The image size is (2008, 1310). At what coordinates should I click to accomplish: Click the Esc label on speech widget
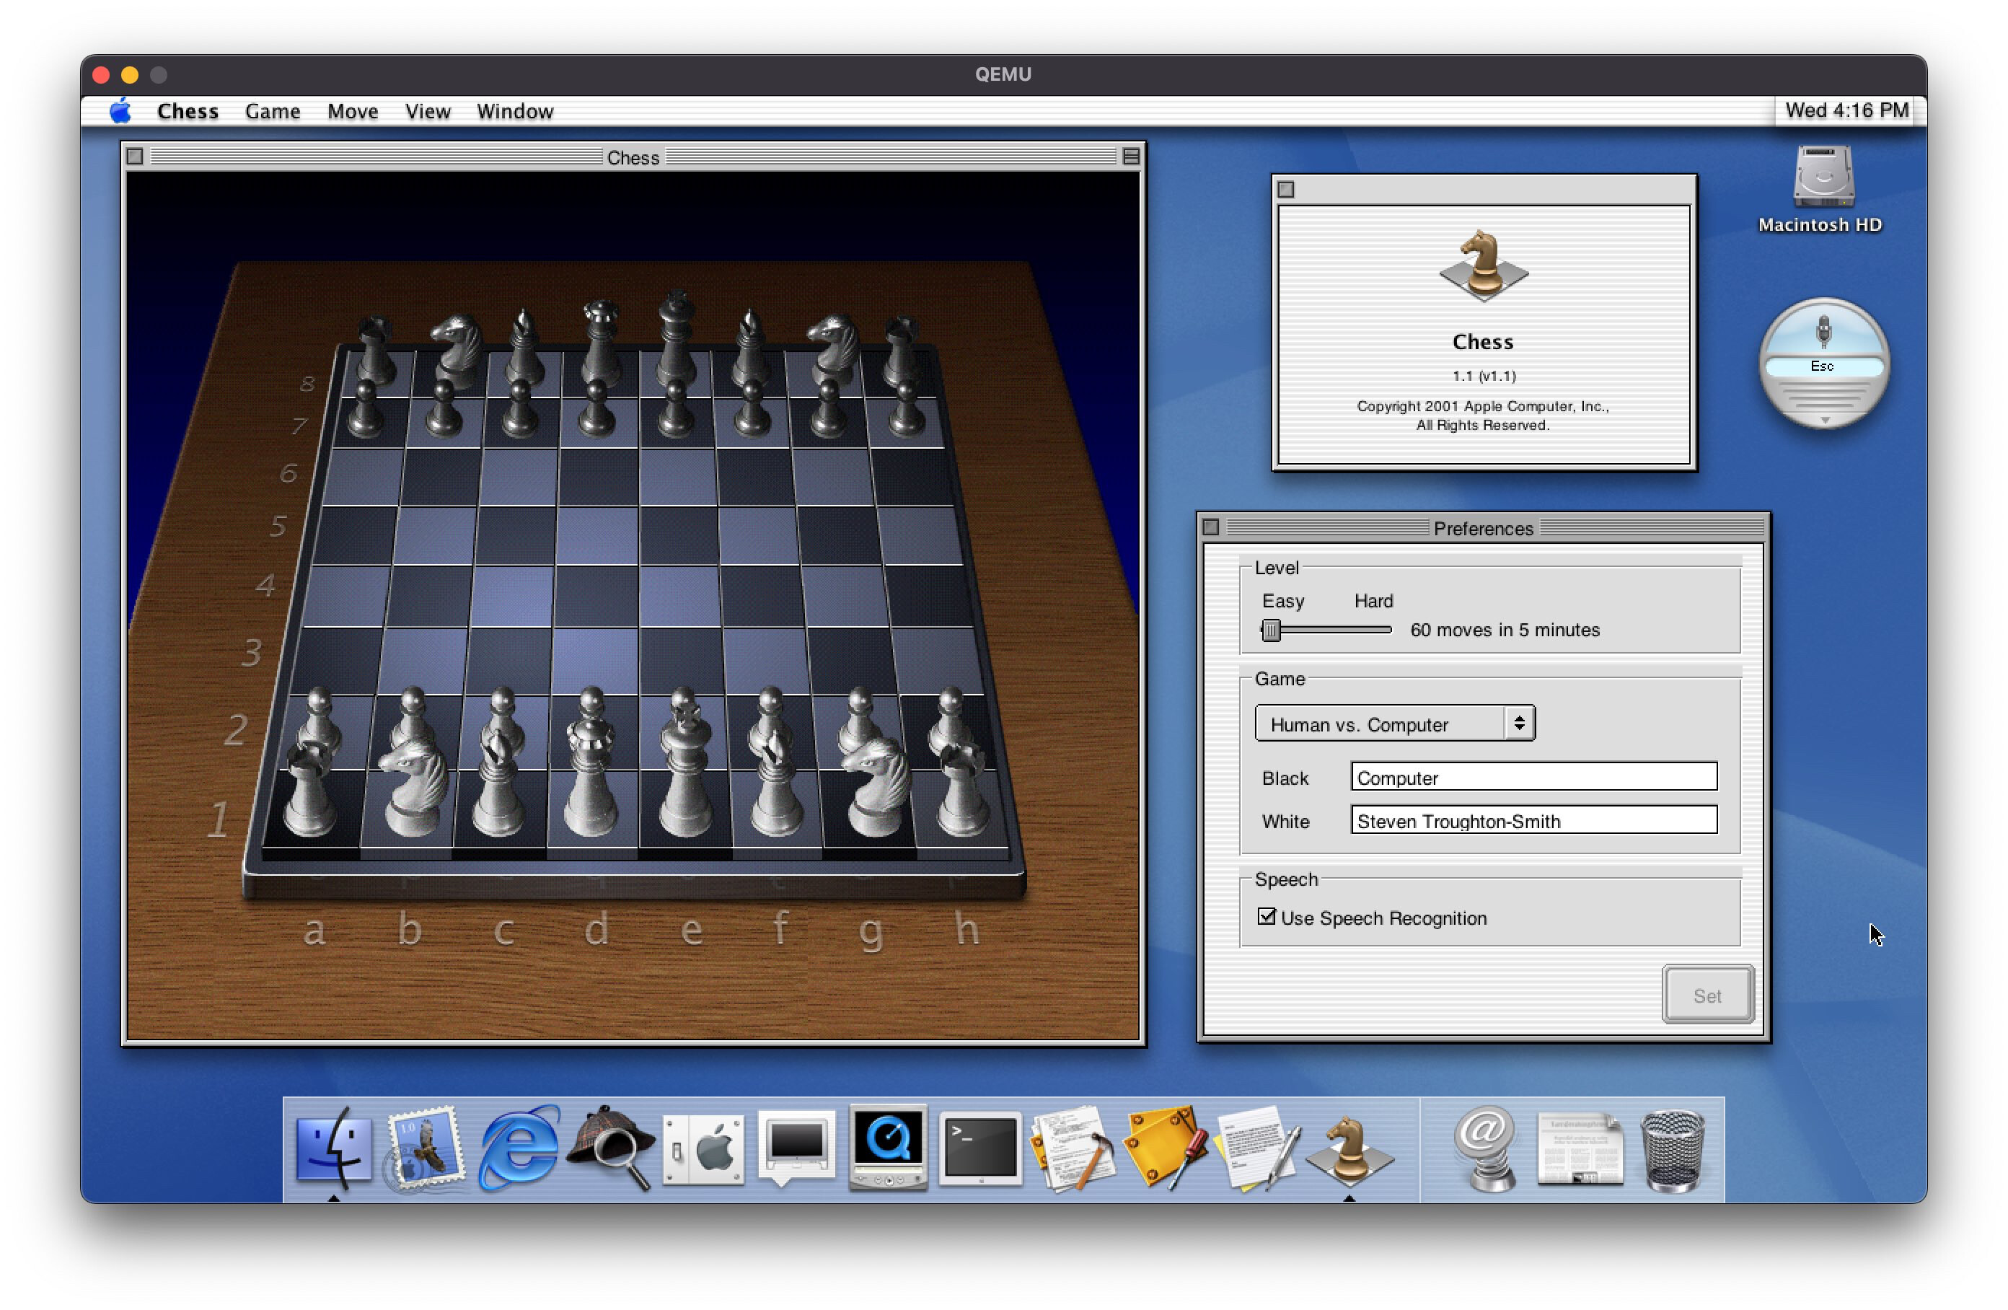pos(1821,366)
